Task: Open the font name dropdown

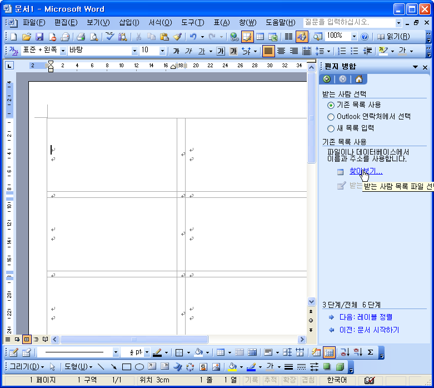Action: [134, 51]
